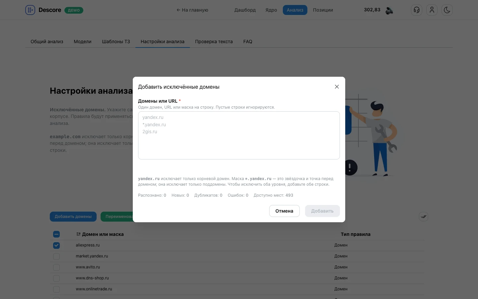
Task: Focus the Домены или URL text area
Action: (x=239, y=135)
